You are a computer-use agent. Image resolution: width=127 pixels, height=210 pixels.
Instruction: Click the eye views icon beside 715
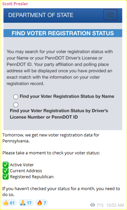tap(93, 205)
